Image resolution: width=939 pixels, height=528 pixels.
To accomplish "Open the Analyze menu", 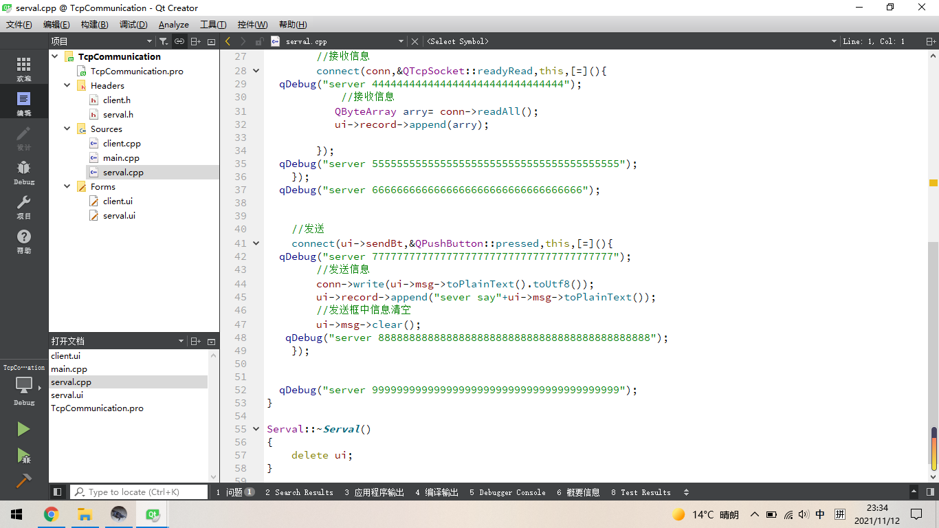I will click(x=174, y=25).
